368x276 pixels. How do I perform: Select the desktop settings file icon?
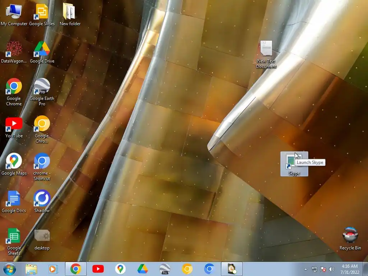pos(42,239)
